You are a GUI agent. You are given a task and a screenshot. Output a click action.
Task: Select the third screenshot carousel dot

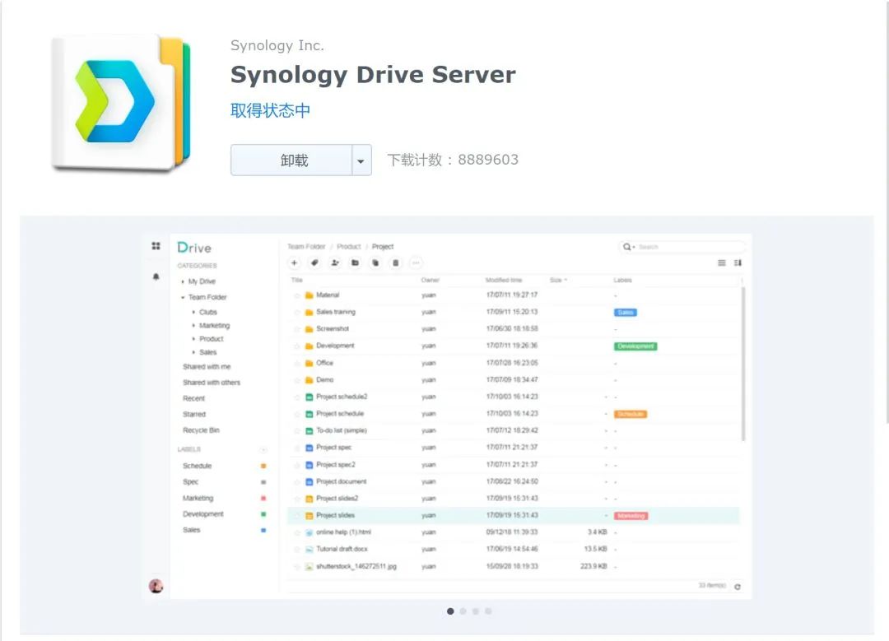pyautogui.click(x=476, y=611)
